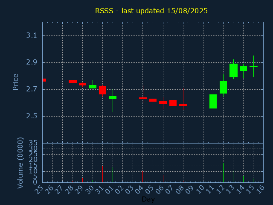Viewport: 273px width, 205px height.
Task: Click the 2.7 price tick label
Action: pos(32,89)
